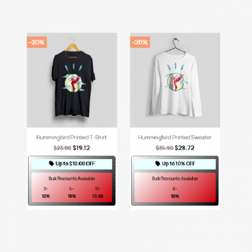Screen dimensions: 252x252
Task: Click the $19.12 sale price
Action: pos(81,148)
